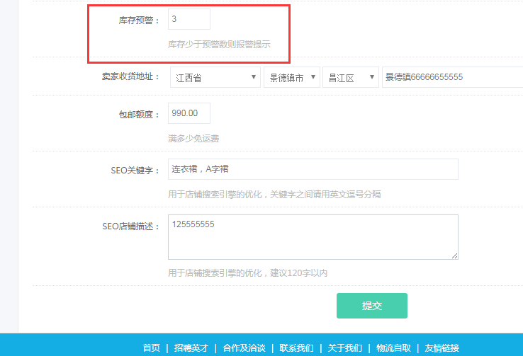Image resolution: width=523 pixels, height=356 pixels.
Task: Open the 昌江区 district dropdown
Action: [x=350, y=77]
